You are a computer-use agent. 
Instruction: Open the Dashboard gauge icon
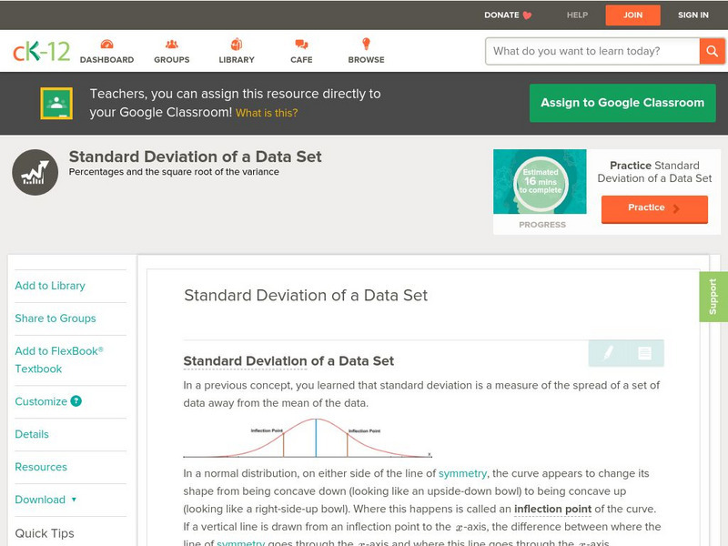coord(106,44)
